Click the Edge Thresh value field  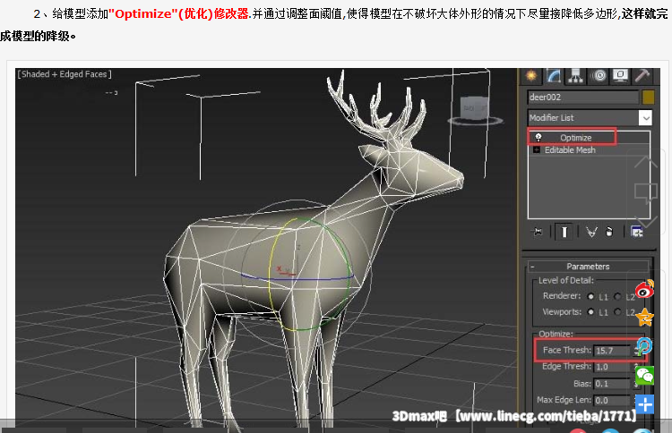point(613,367)
